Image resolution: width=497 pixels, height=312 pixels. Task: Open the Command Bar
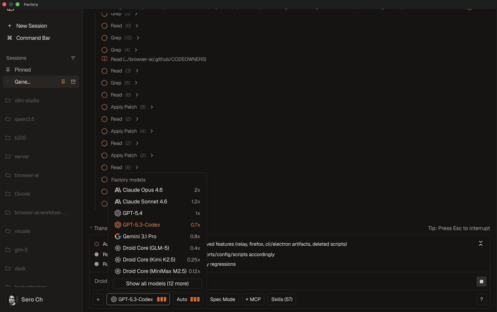(x=29, y=38)
